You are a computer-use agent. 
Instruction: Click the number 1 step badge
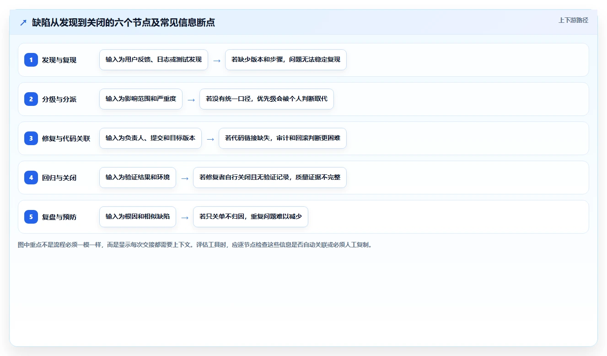(x=31, y=60)
